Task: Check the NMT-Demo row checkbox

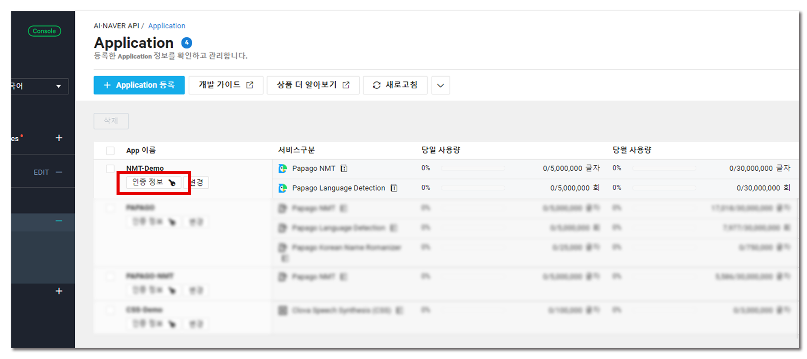Action: 110,169
